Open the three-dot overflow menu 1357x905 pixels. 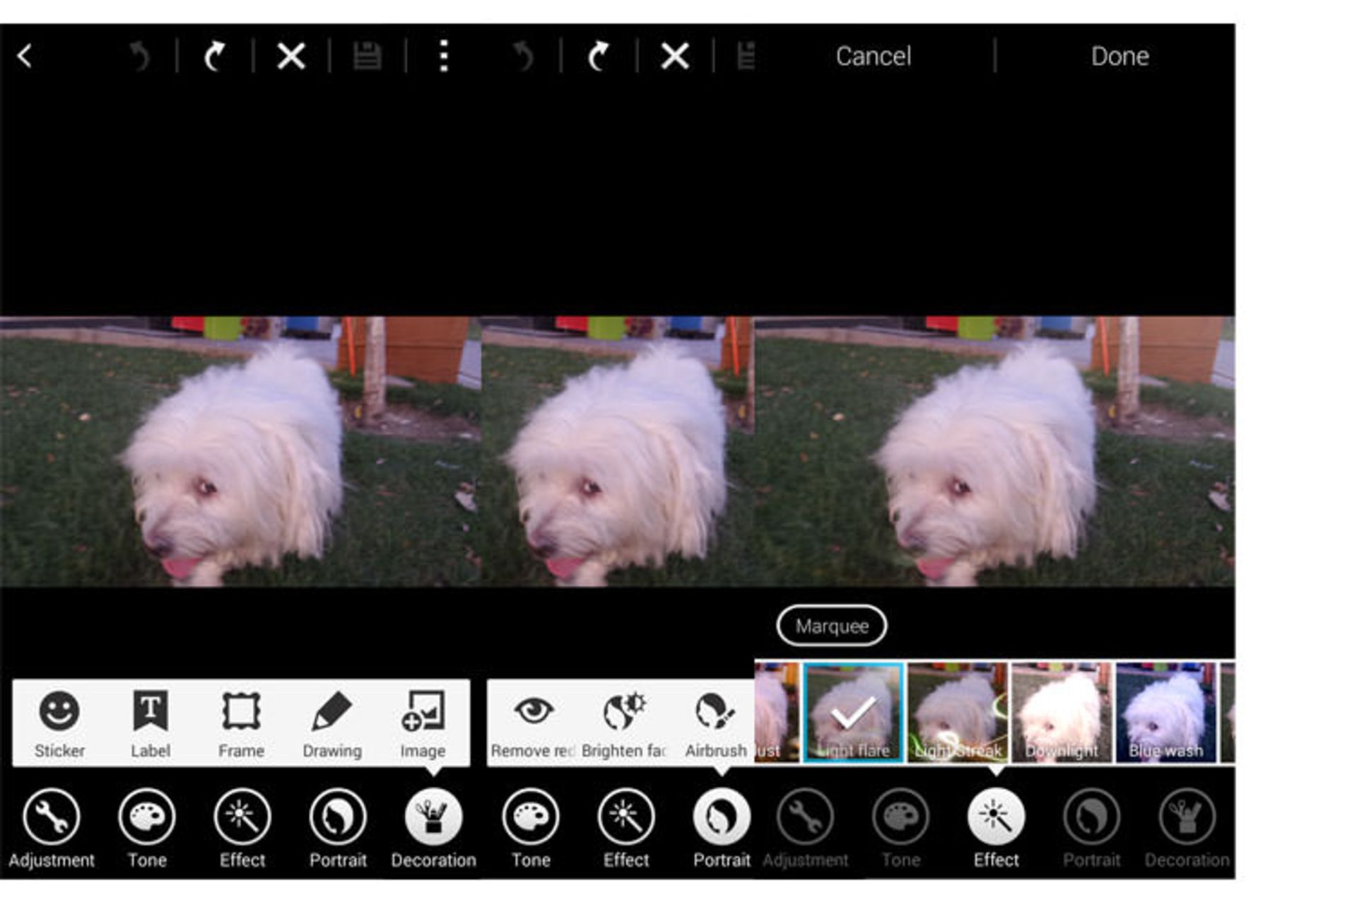click(443, 57)
